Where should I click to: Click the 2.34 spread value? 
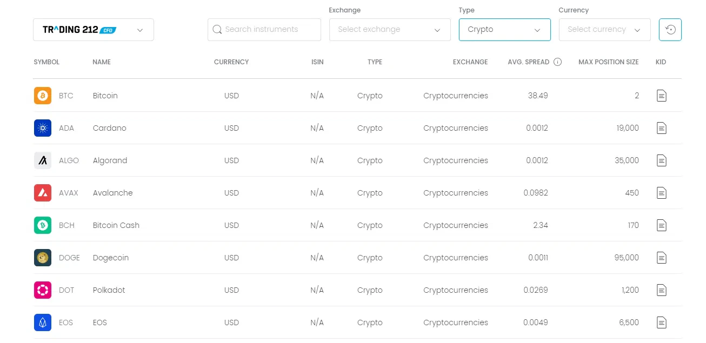tap(541, 225)
